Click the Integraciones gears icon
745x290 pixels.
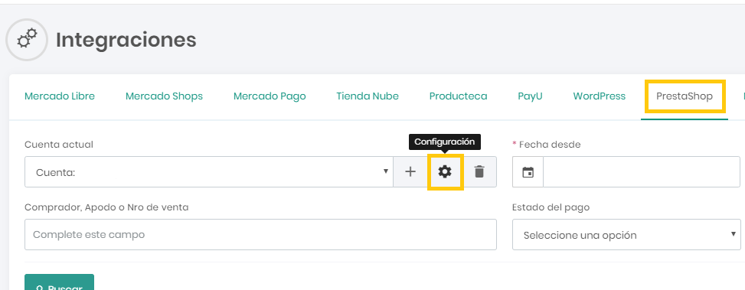(x=27, y=39)
